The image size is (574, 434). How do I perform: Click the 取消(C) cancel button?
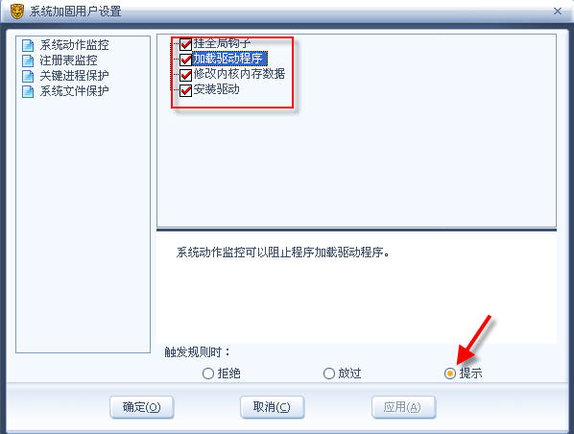[x=272, y=407]
